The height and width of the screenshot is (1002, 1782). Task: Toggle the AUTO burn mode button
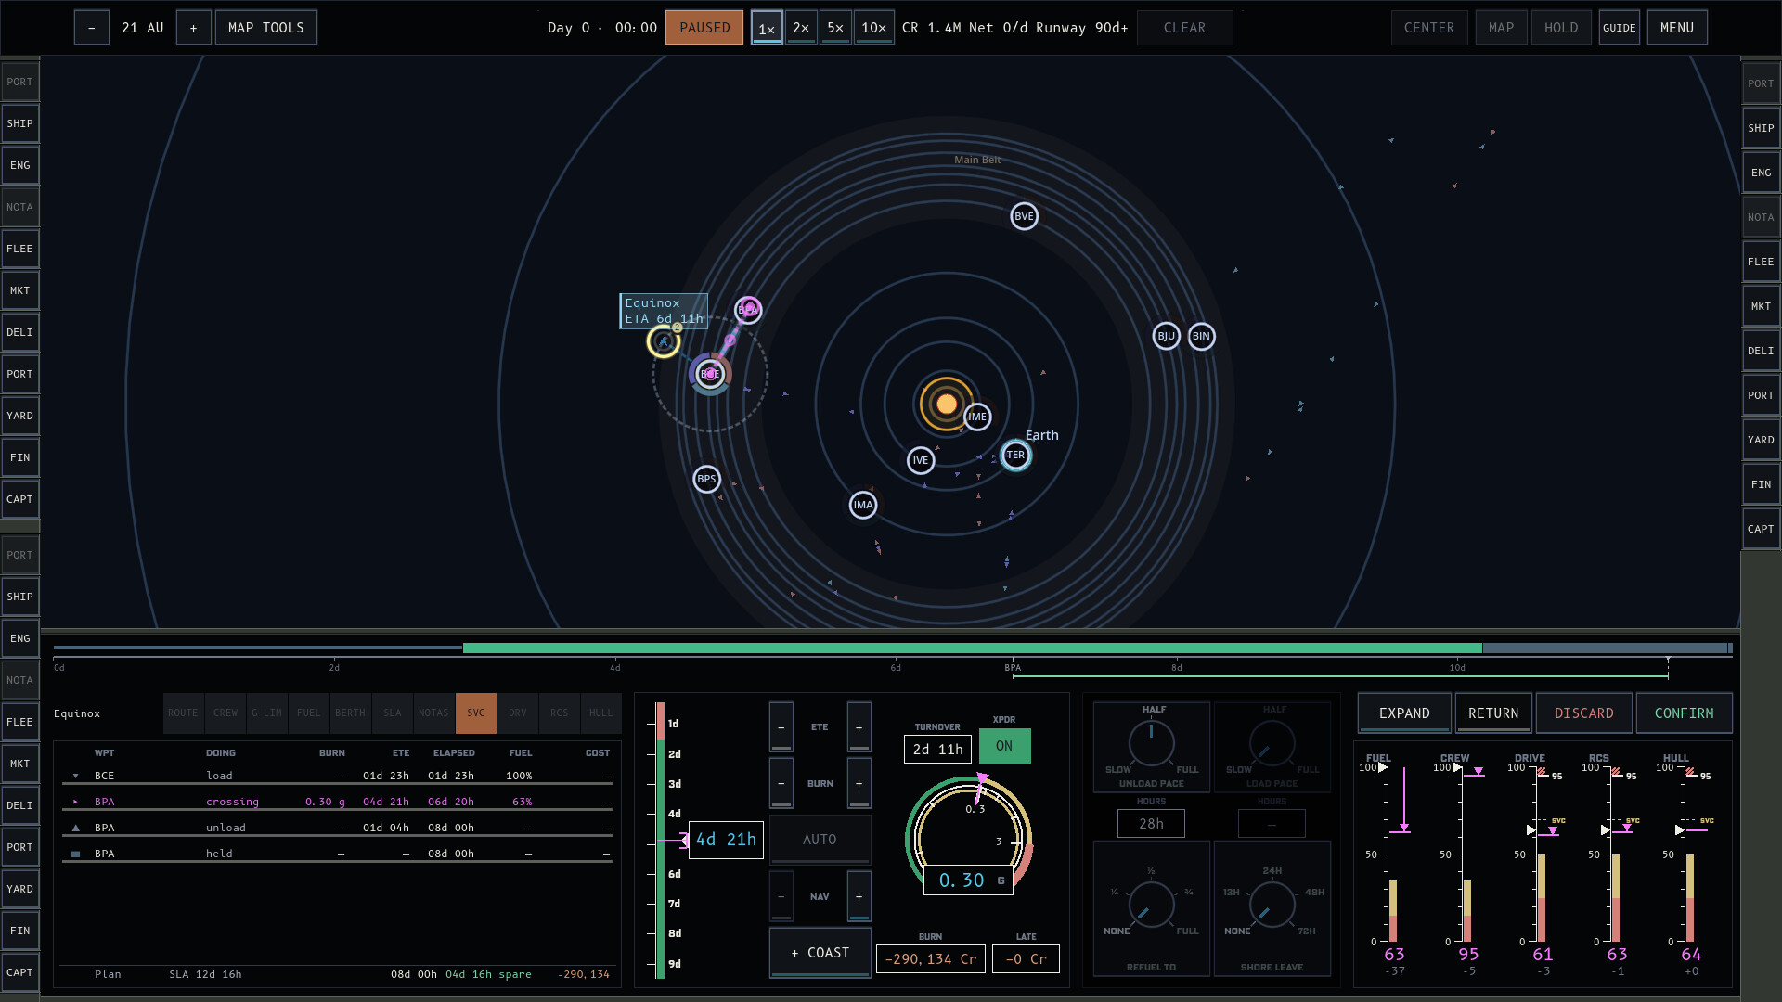(x=820, y=840)
